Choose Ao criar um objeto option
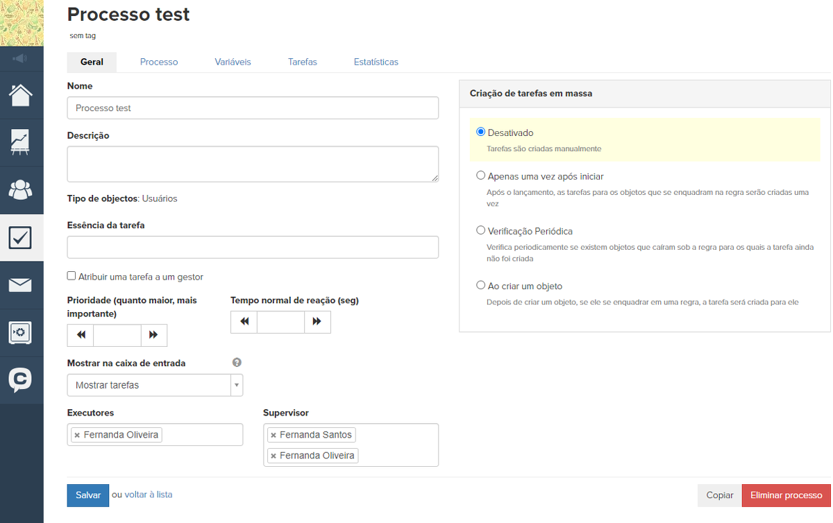Image resolution: width=833 pixels, height=523 pixels. pyautogui.click(x=481, y=286)
